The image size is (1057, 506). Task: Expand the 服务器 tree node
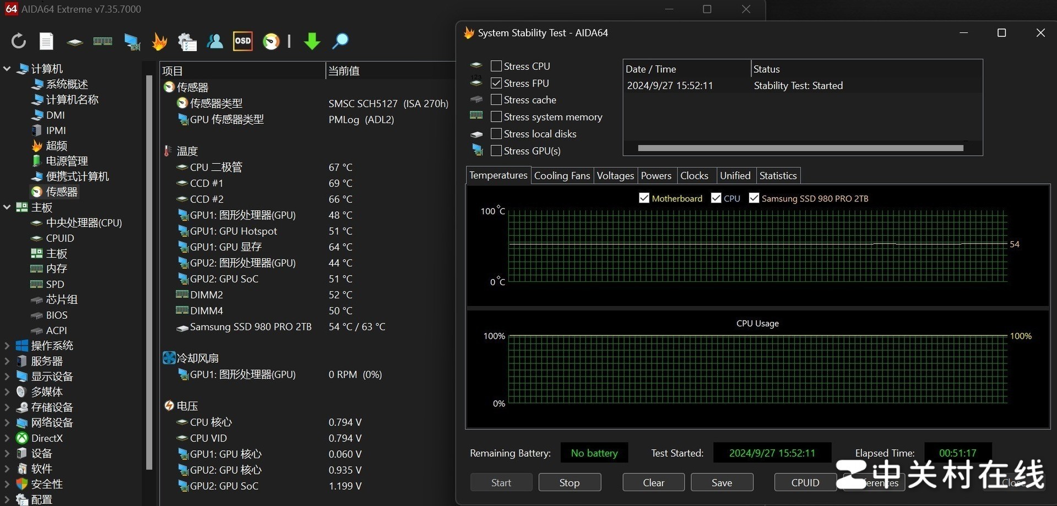[x=7, y=361]
